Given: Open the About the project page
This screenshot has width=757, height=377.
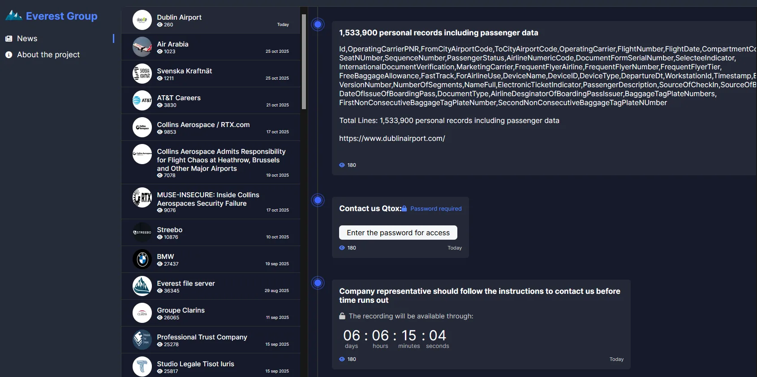Looking at the screenshot, I should point(48,55).
